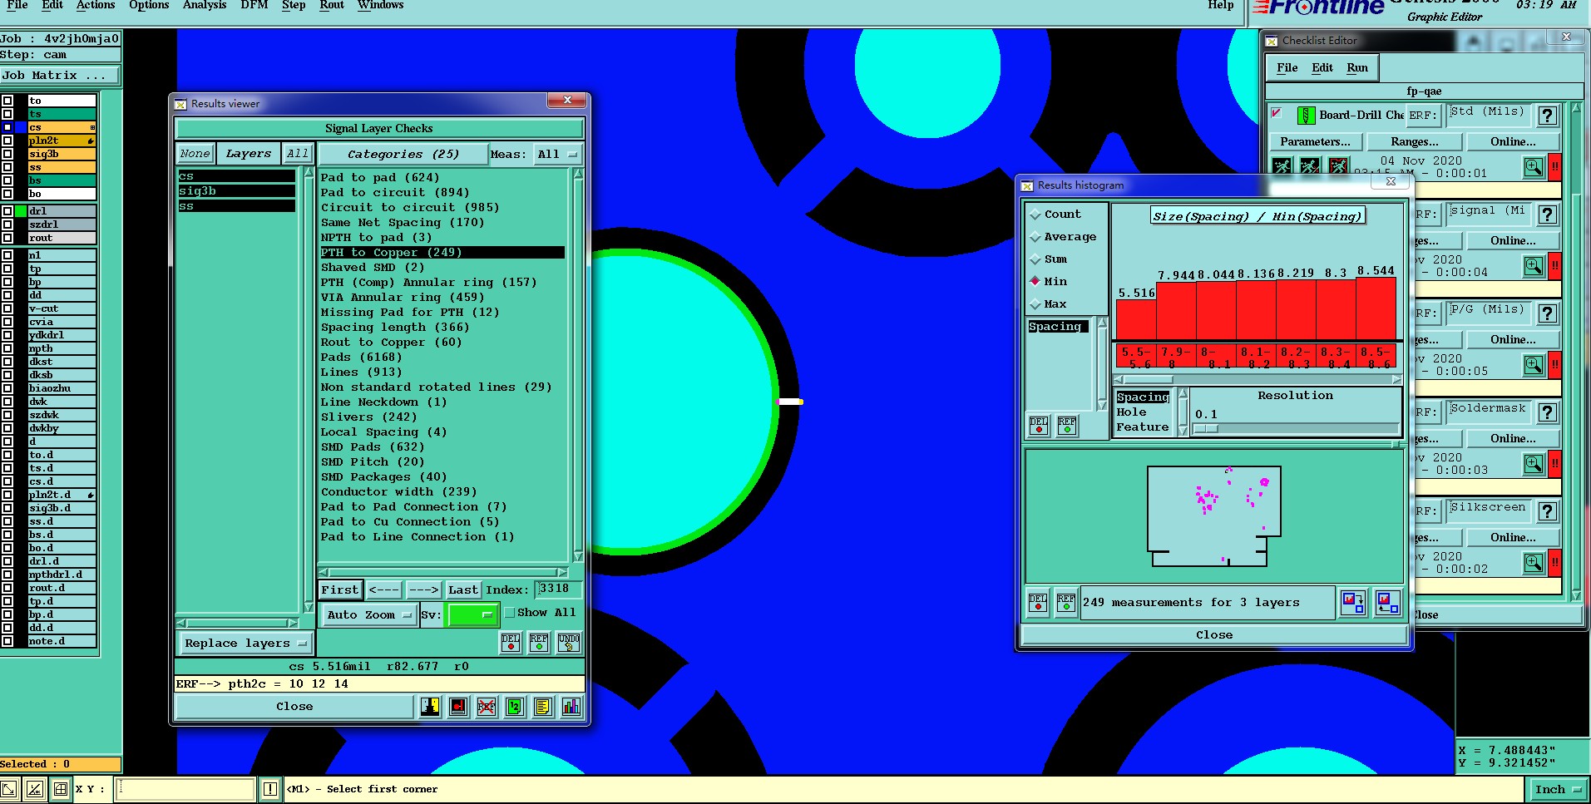
Task: Click the yellow report notes icon in Results viewer
Action: (x=542, y=707)
